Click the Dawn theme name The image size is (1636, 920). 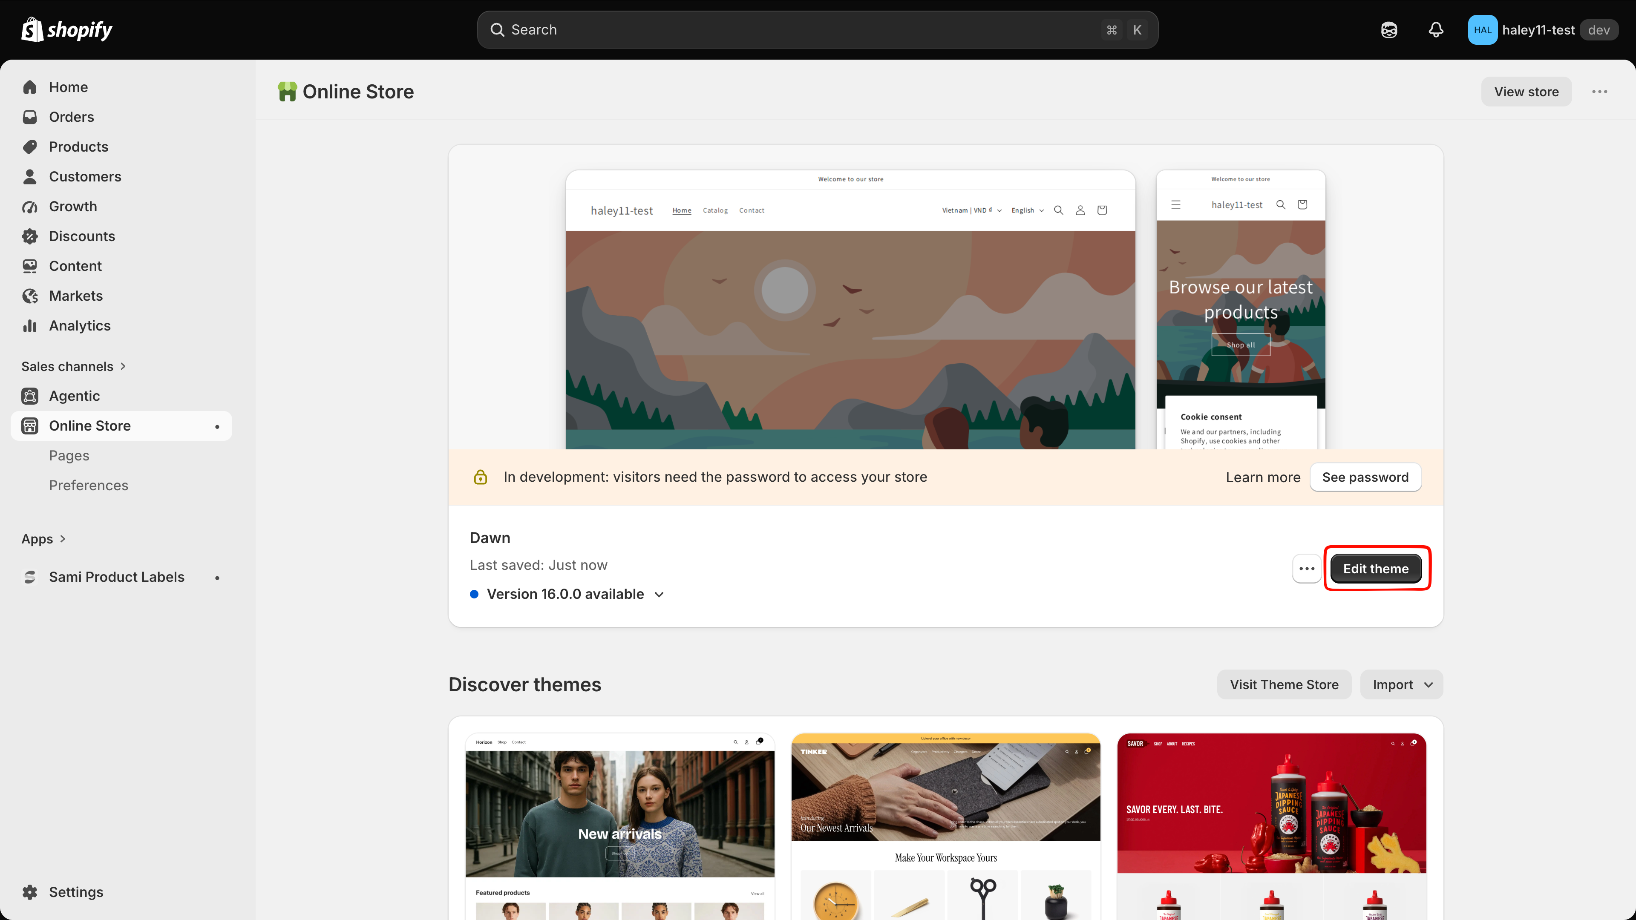click(x=490, y=538)
